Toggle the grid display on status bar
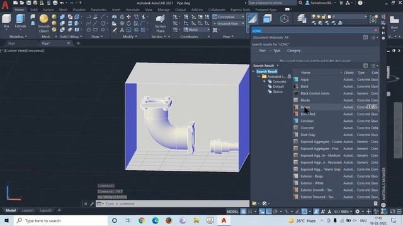Viewport: 403px width, 226px height. [243, 212]
